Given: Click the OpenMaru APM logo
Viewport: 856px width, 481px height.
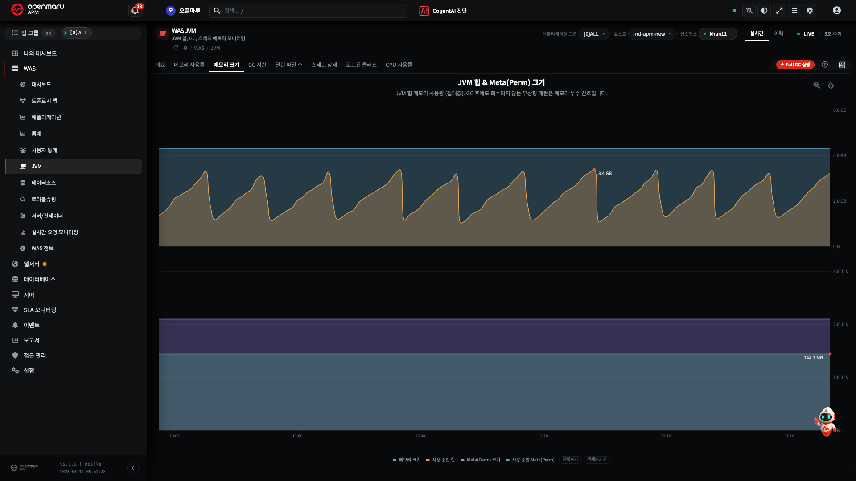Looking at the screenshot, I should pos(38,10).
